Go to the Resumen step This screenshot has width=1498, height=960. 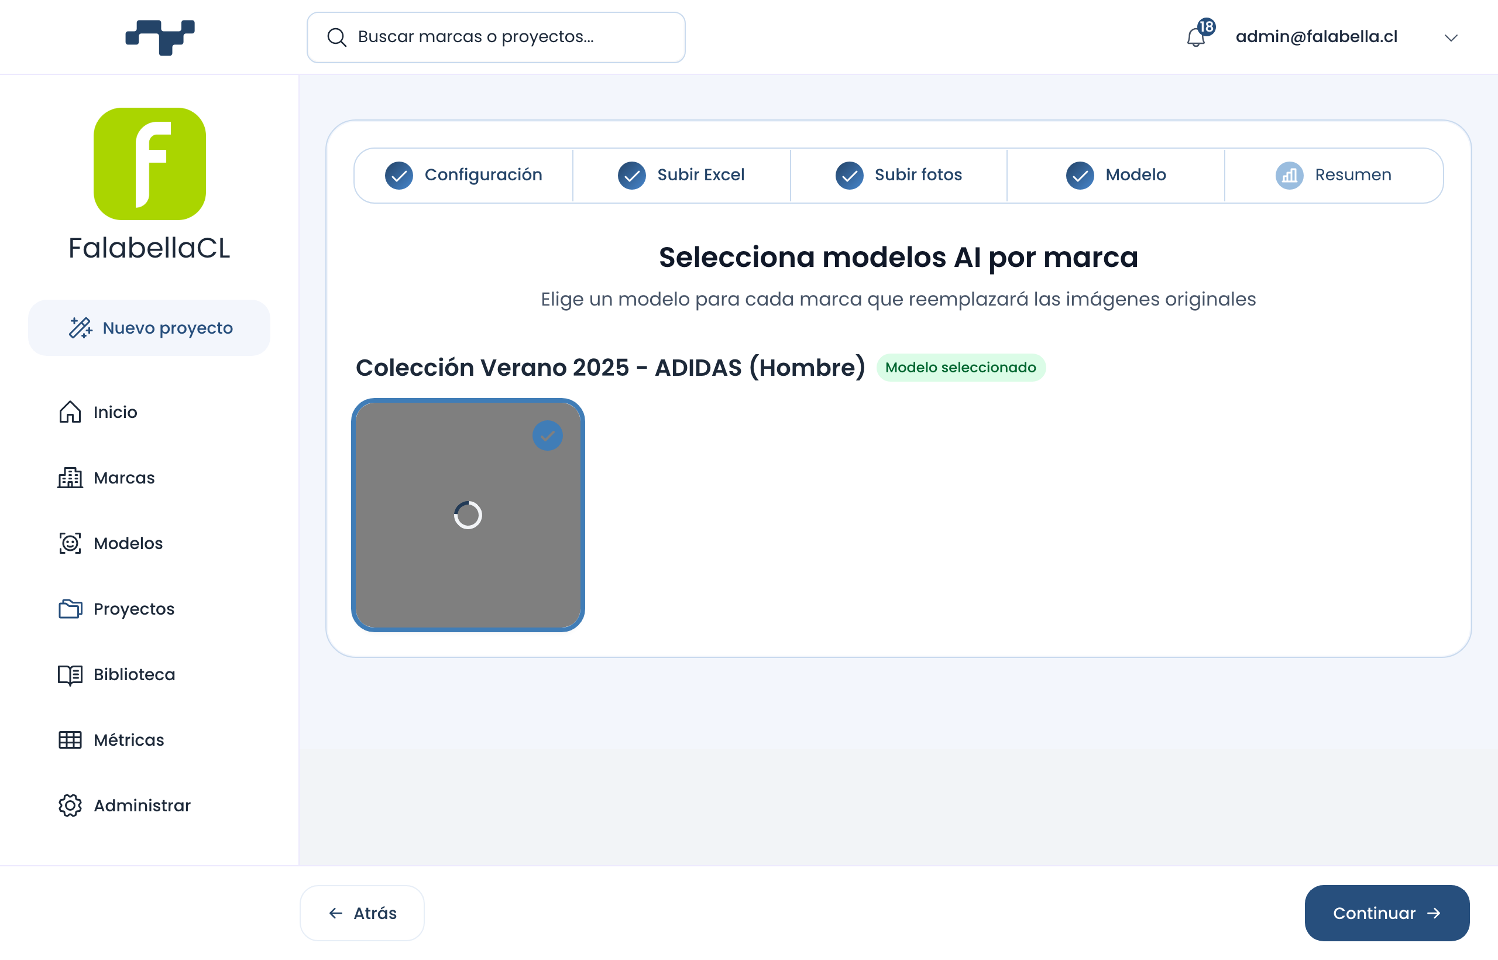pos(1334,175)
